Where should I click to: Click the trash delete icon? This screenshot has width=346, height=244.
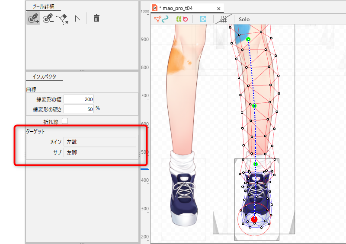coord(97,18)
